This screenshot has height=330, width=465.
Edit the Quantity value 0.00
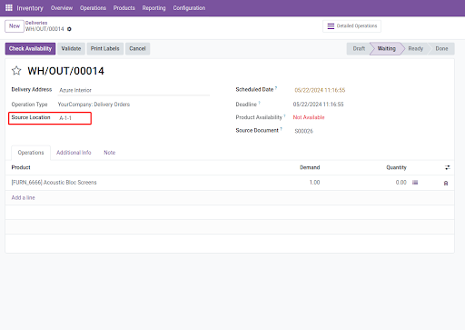[401, 183]
